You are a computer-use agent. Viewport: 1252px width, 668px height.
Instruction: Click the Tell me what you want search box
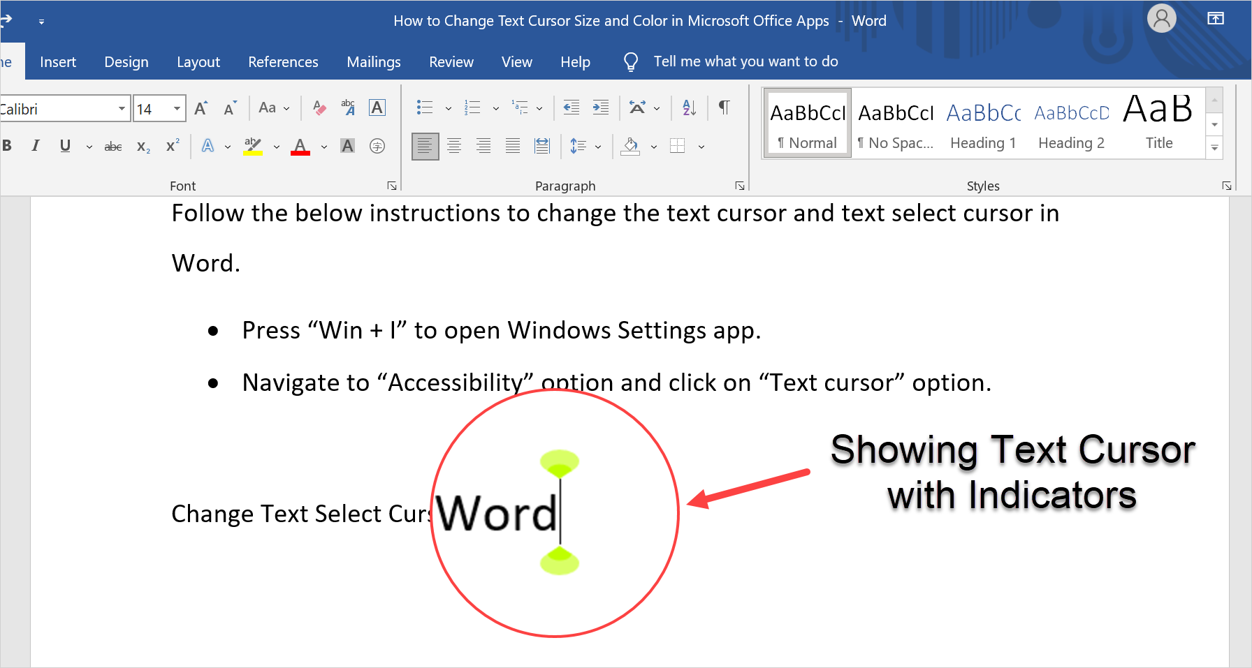click(x=745, y=61)
